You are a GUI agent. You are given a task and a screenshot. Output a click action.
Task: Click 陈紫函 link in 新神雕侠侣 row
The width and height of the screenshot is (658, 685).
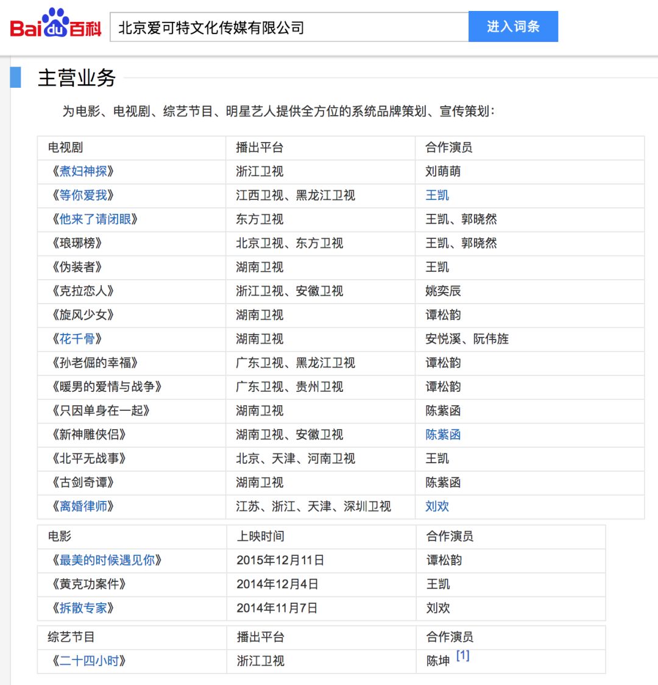[x=443, y=434]
